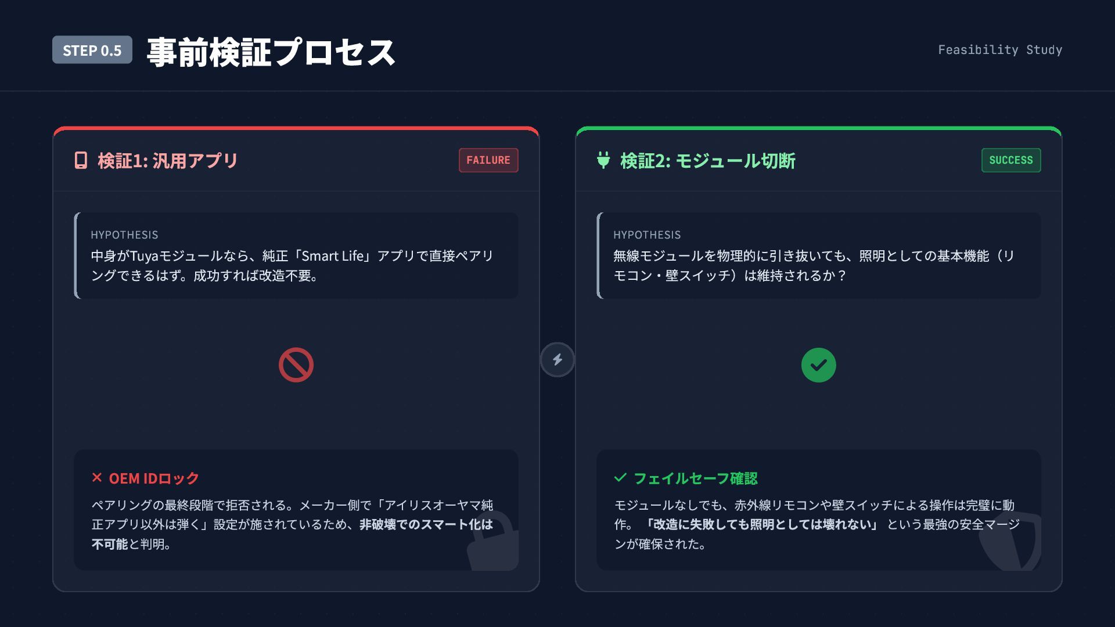The width and height of the screenshot is (1115, 627).
Task: Click the フェイルセーフ確認 result heading
Action: (x=695, y=478)
